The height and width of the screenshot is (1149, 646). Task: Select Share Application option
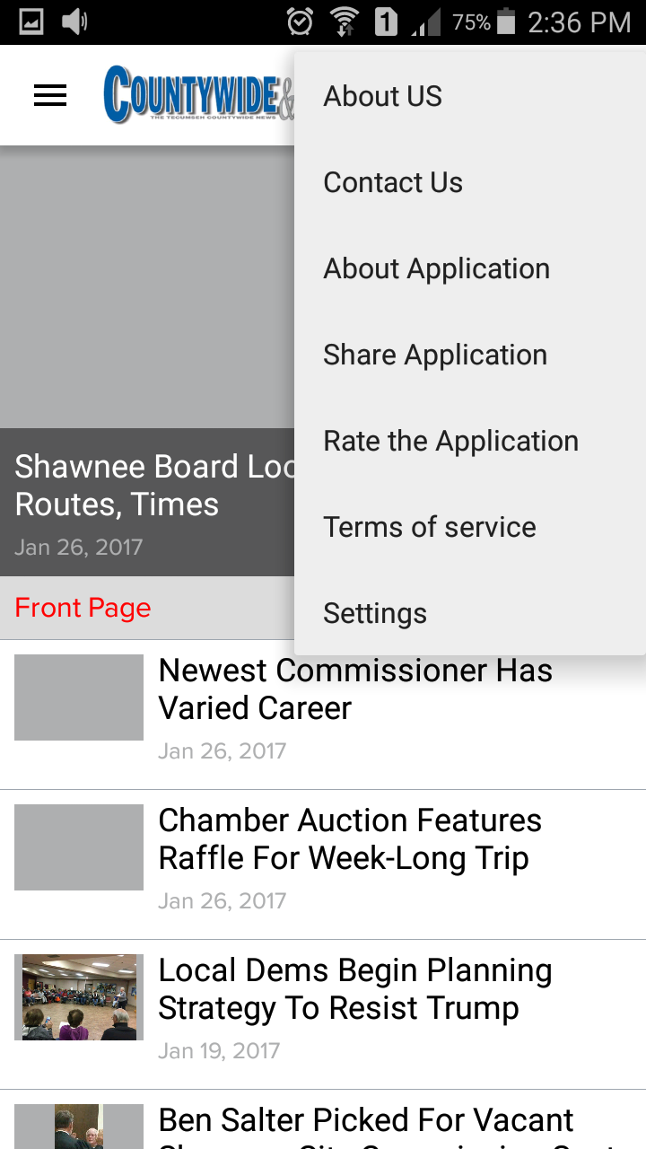(435, 355)
